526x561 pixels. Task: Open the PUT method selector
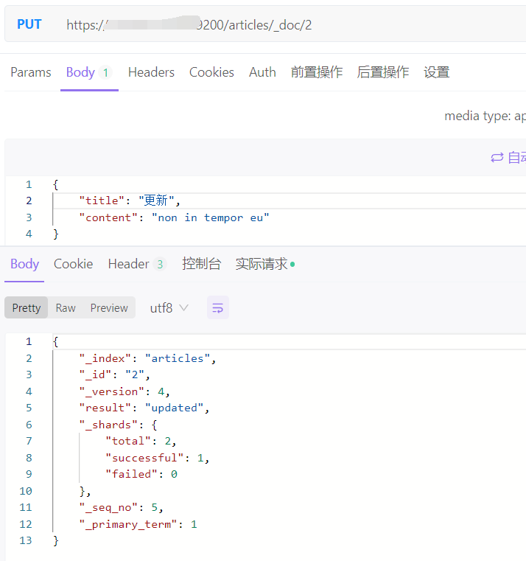[x=29, y=24]
